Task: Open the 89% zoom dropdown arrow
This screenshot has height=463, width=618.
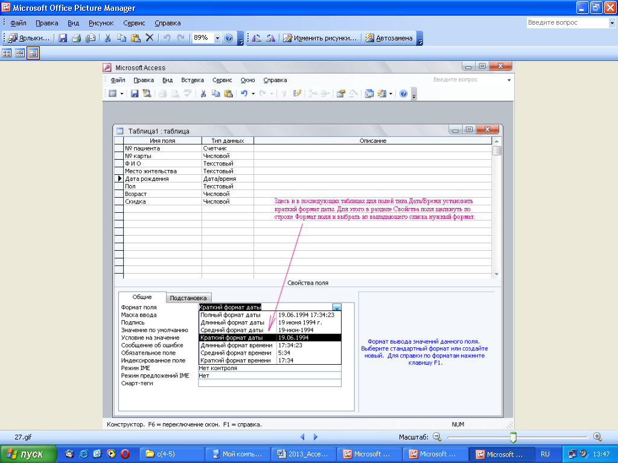Action: (x=217, y=38)
